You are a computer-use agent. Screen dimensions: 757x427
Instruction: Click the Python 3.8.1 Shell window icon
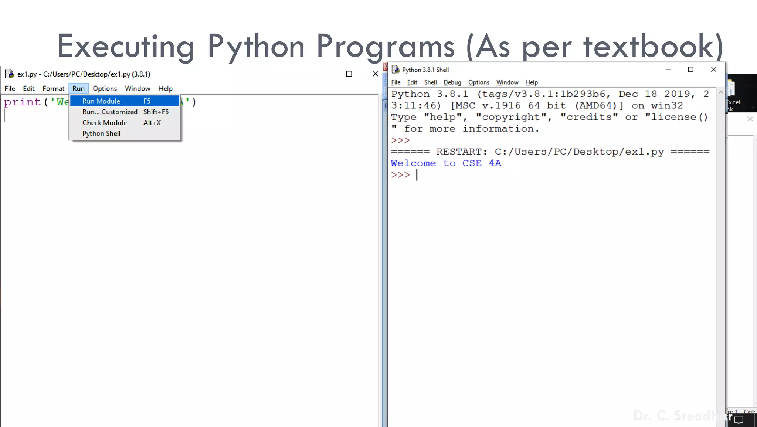coord(396,70)
